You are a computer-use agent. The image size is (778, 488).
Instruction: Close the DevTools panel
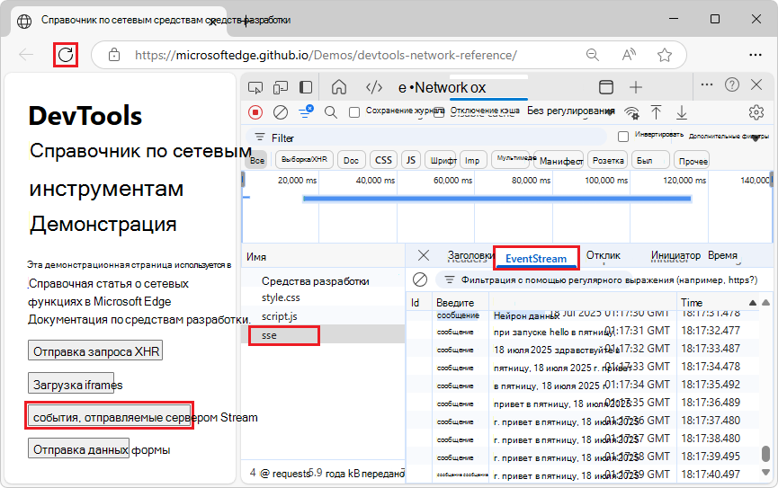756,84
